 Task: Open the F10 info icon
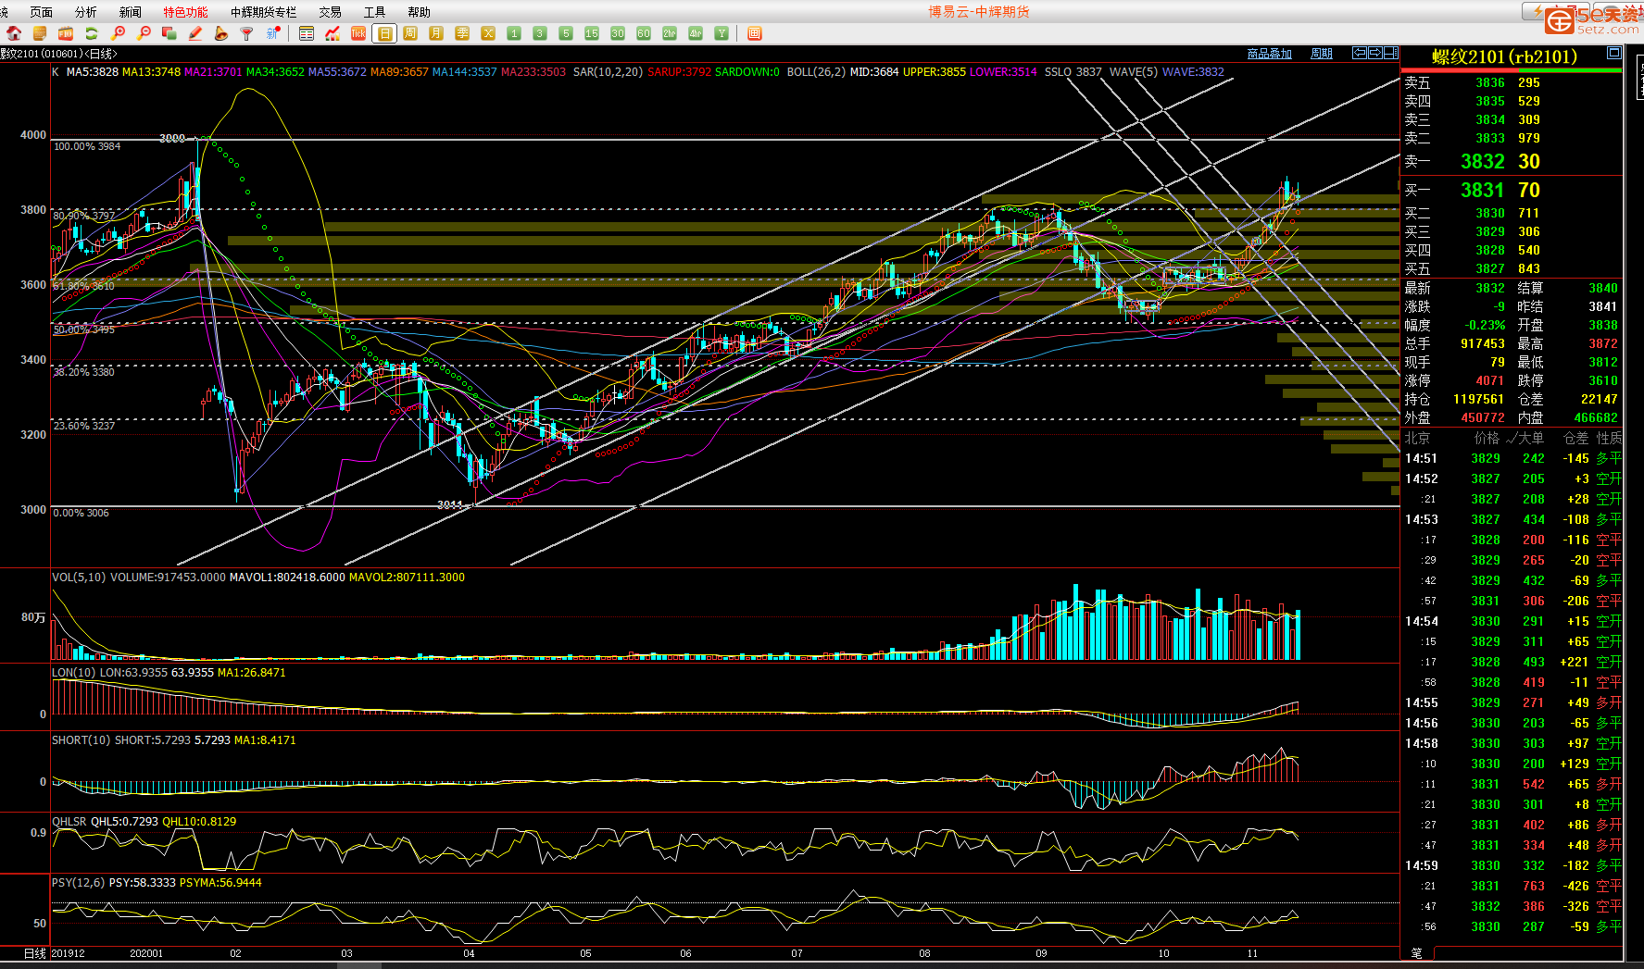click(66, 33)
